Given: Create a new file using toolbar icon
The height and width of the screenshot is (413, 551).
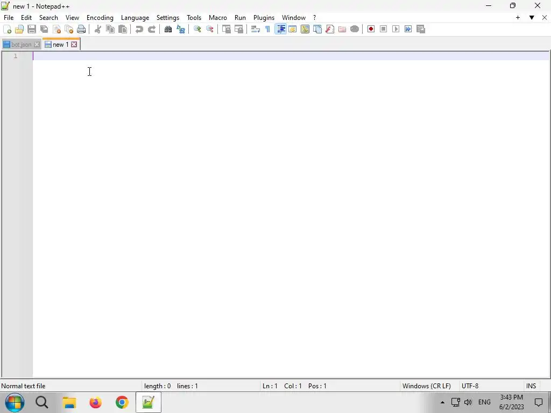Looking at the screenshot, I should (x=7, y=29).
